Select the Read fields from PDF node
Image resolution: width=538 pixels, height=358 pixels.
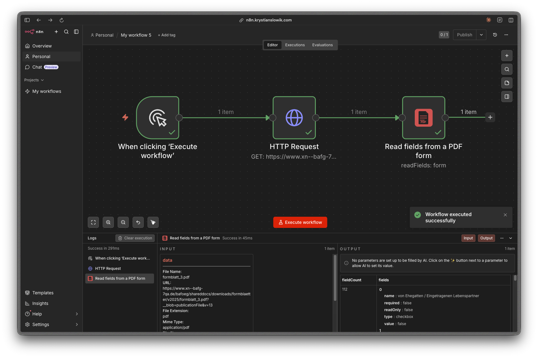click(x=423, y=118)
